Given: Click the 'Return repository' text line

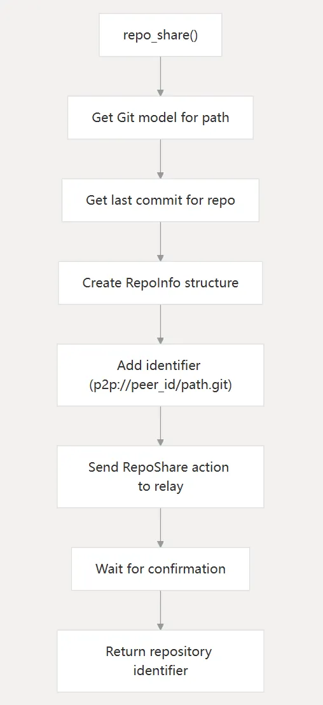Looking at the screenshot, I should (158, 651).
